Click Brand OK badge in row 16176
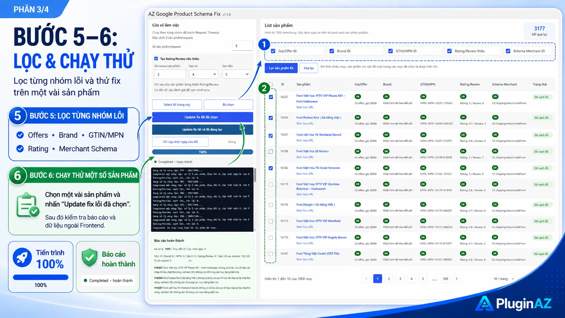The width and height of the screenshot is (565, 318). [386, 204]
